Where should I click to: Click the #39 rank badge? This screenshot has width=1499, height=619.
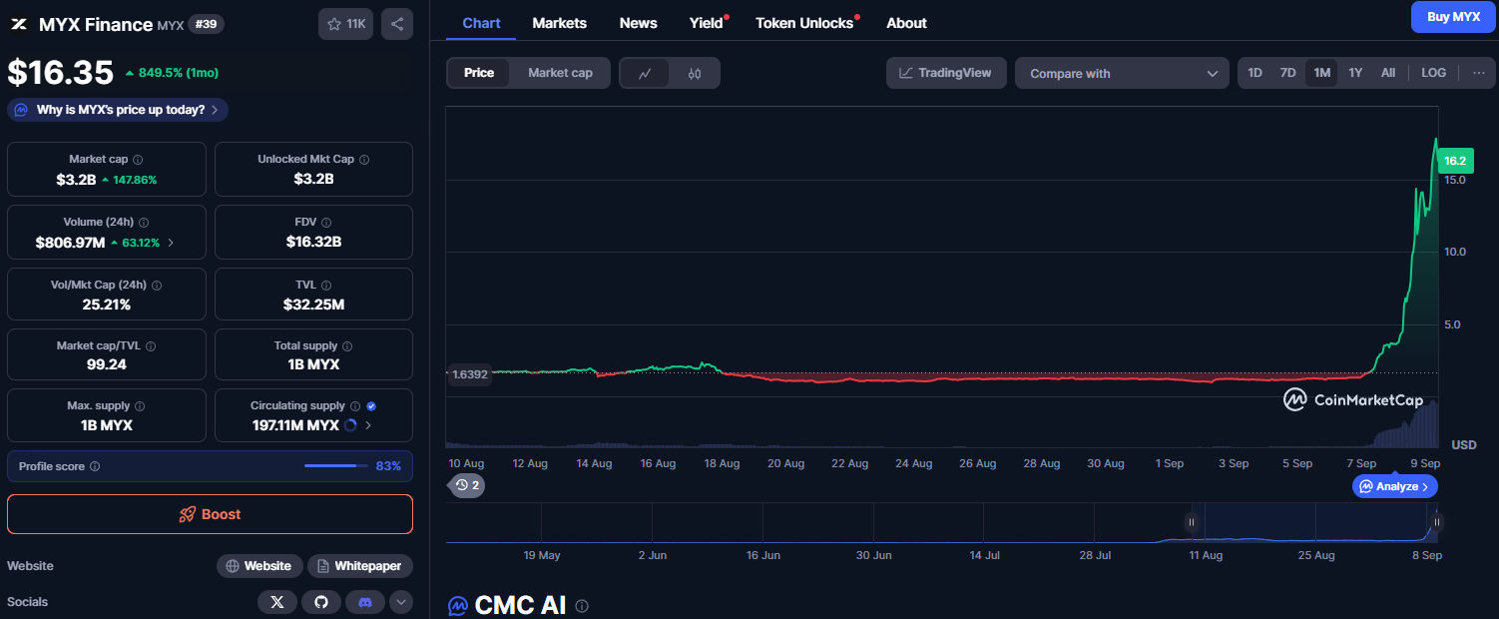207,24
